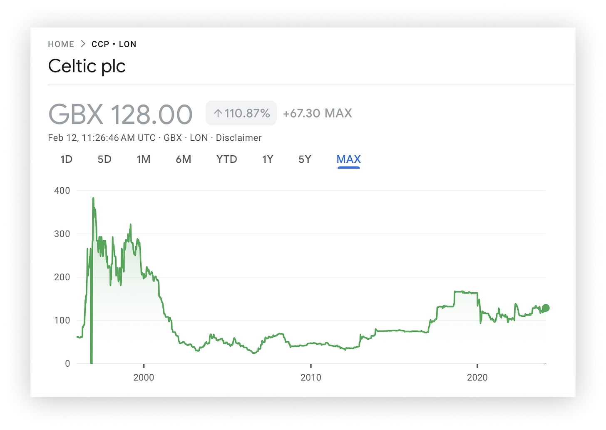
Task: Click the Celtic plc title
Action: point(87,66)
